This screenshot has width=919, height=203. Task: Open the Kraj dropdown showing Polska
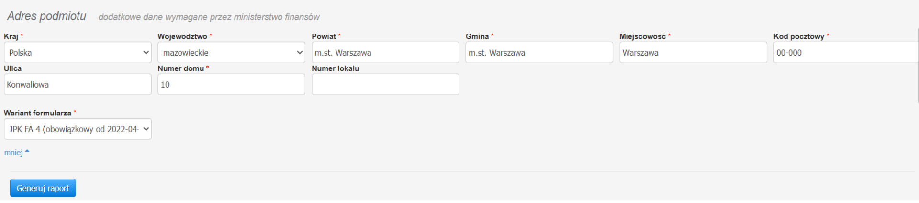[x=78, y=53]
